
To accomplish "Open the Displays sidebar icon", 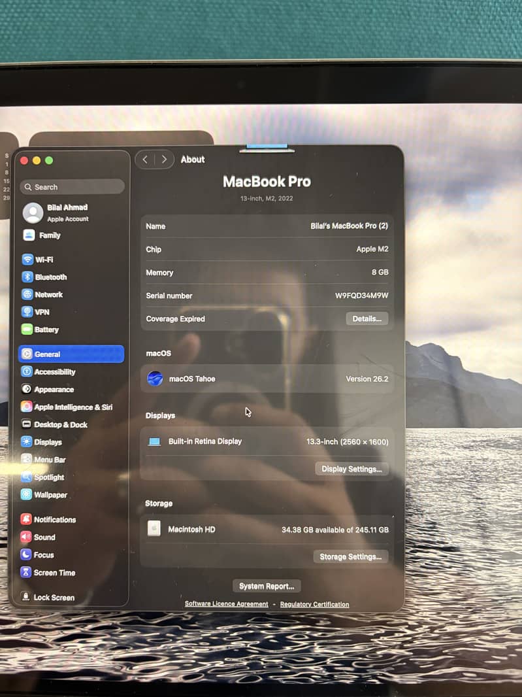I will (x=27, y=442).
